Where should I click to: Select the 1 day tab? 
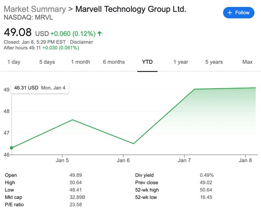[13, 62]
